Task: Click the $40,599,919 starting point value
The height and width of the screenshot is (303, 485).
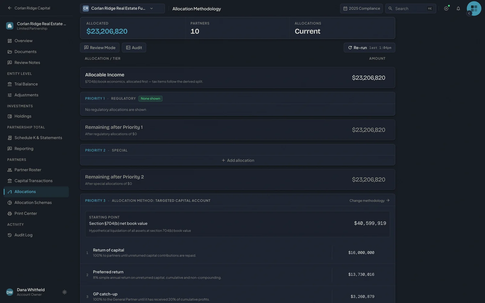Action: 370,223
